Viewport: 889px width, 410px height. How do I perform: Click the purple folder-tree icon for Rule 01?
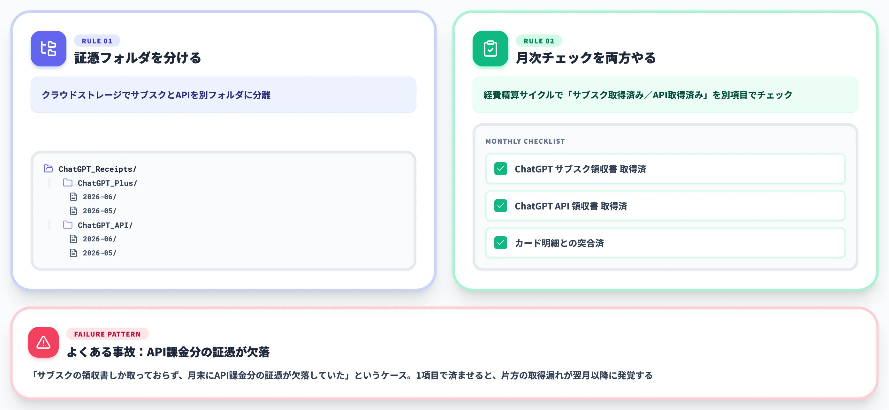(x=48, y=48)
